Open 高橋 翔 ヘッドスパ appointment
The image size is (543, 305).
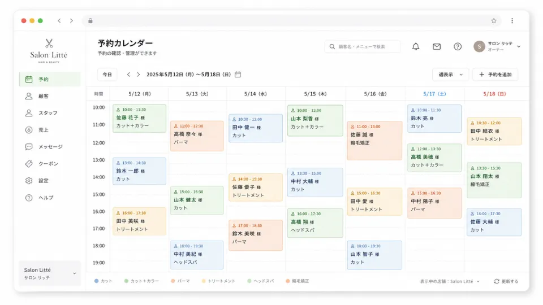pos(315,223)
